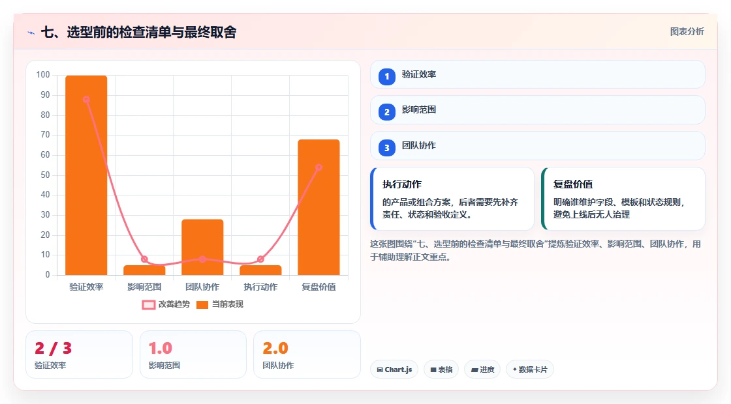Select the 影响范围 list item
The height and width of the screenshot is (404, 731).
(538, 110)
